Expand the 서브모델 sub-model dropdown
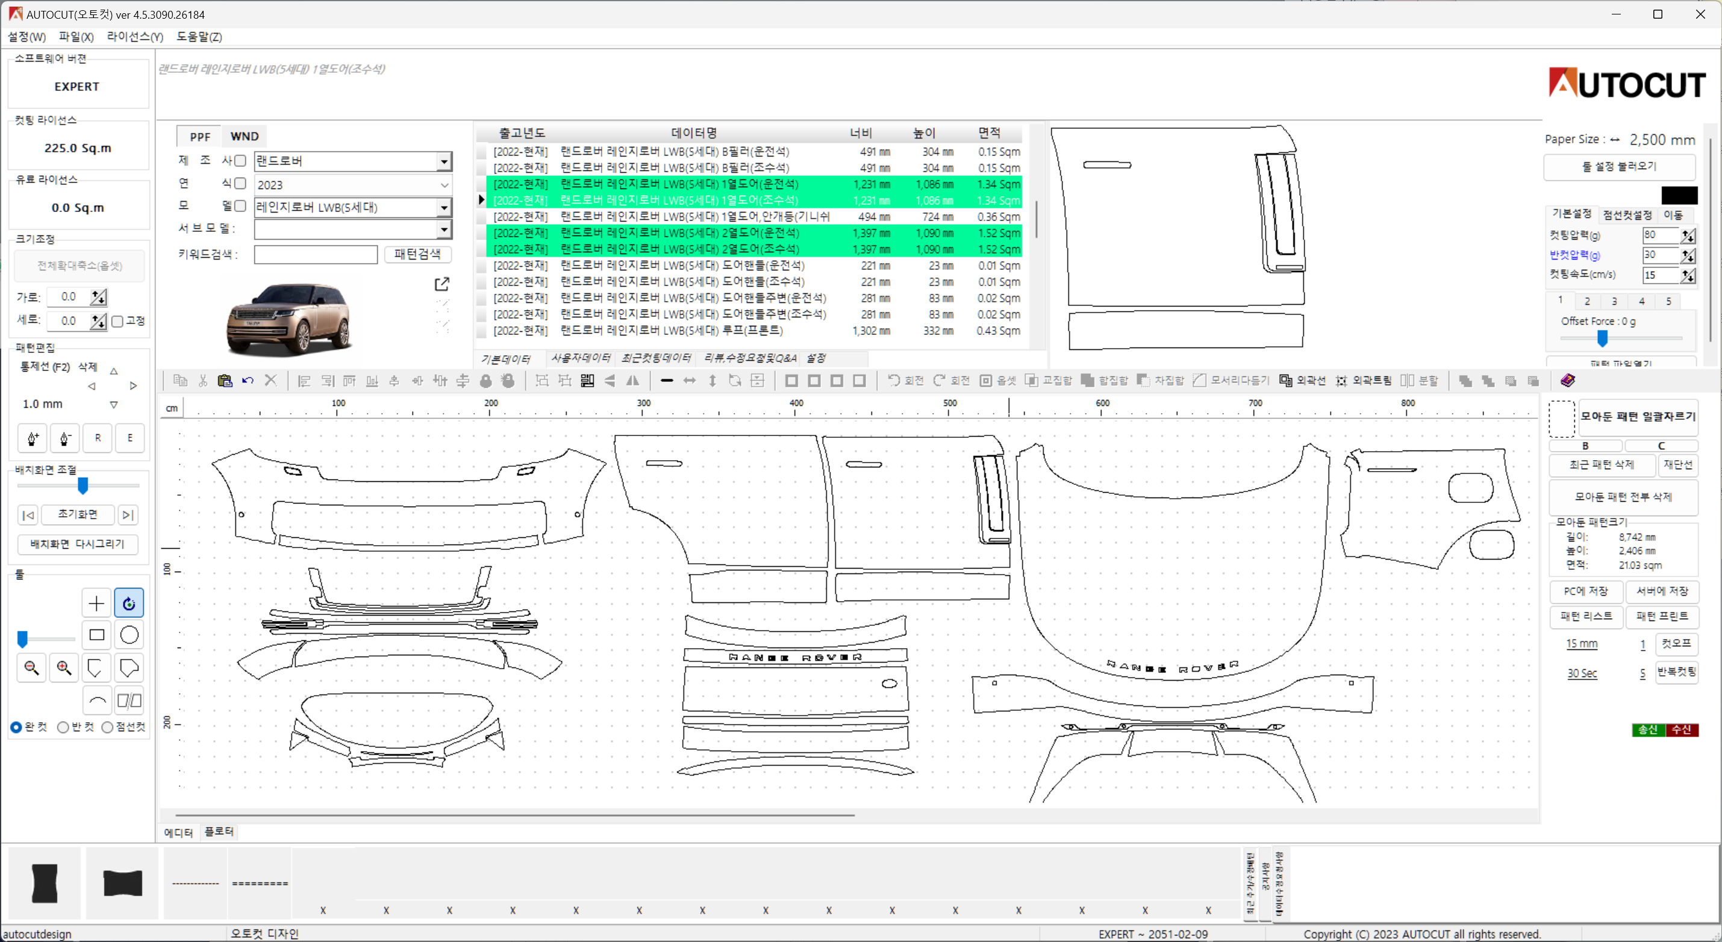This screenshot has height=942, width=1722. click(444, 228)
